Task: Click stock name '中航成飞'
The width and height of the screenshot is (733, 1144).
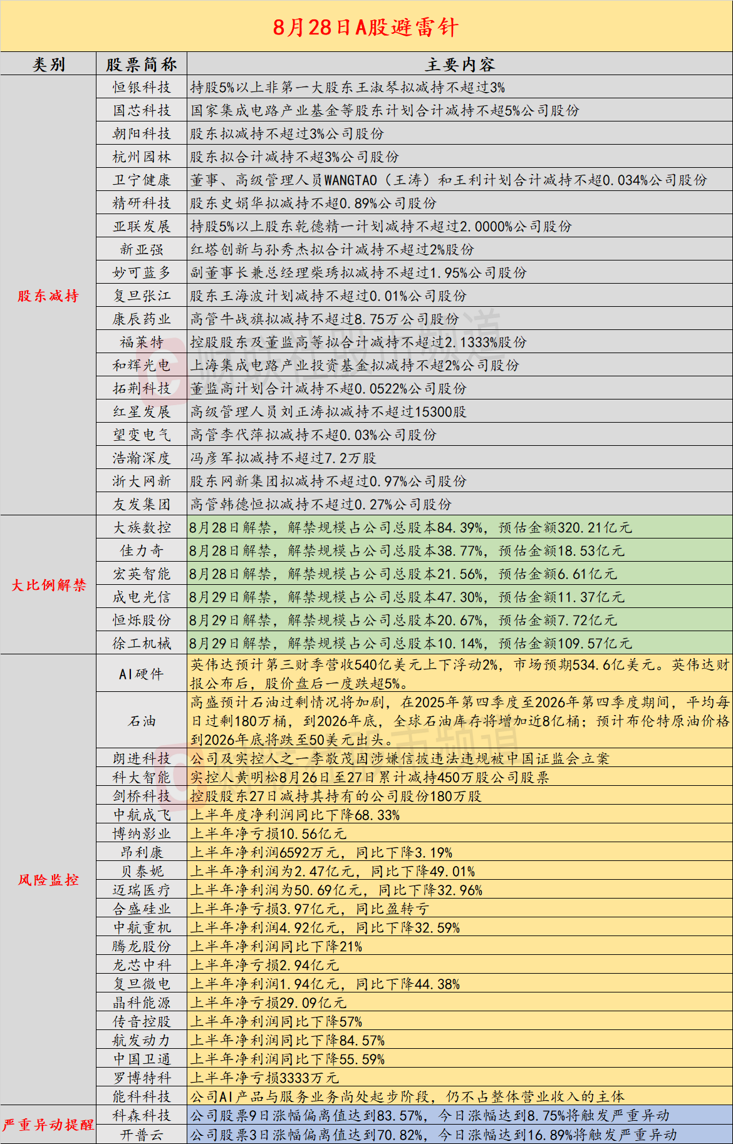Action: 142,815
